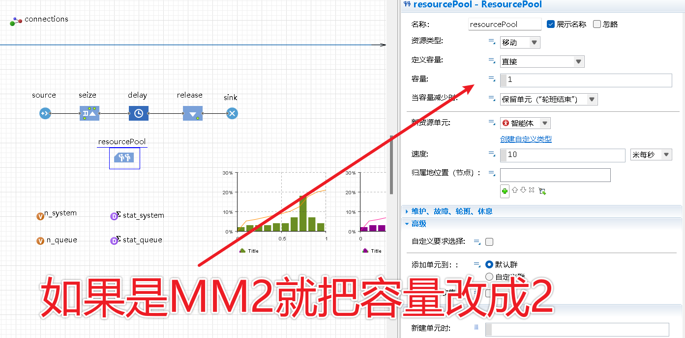
Task: Select the delay block with clock icon
Action: coord(138,113)
